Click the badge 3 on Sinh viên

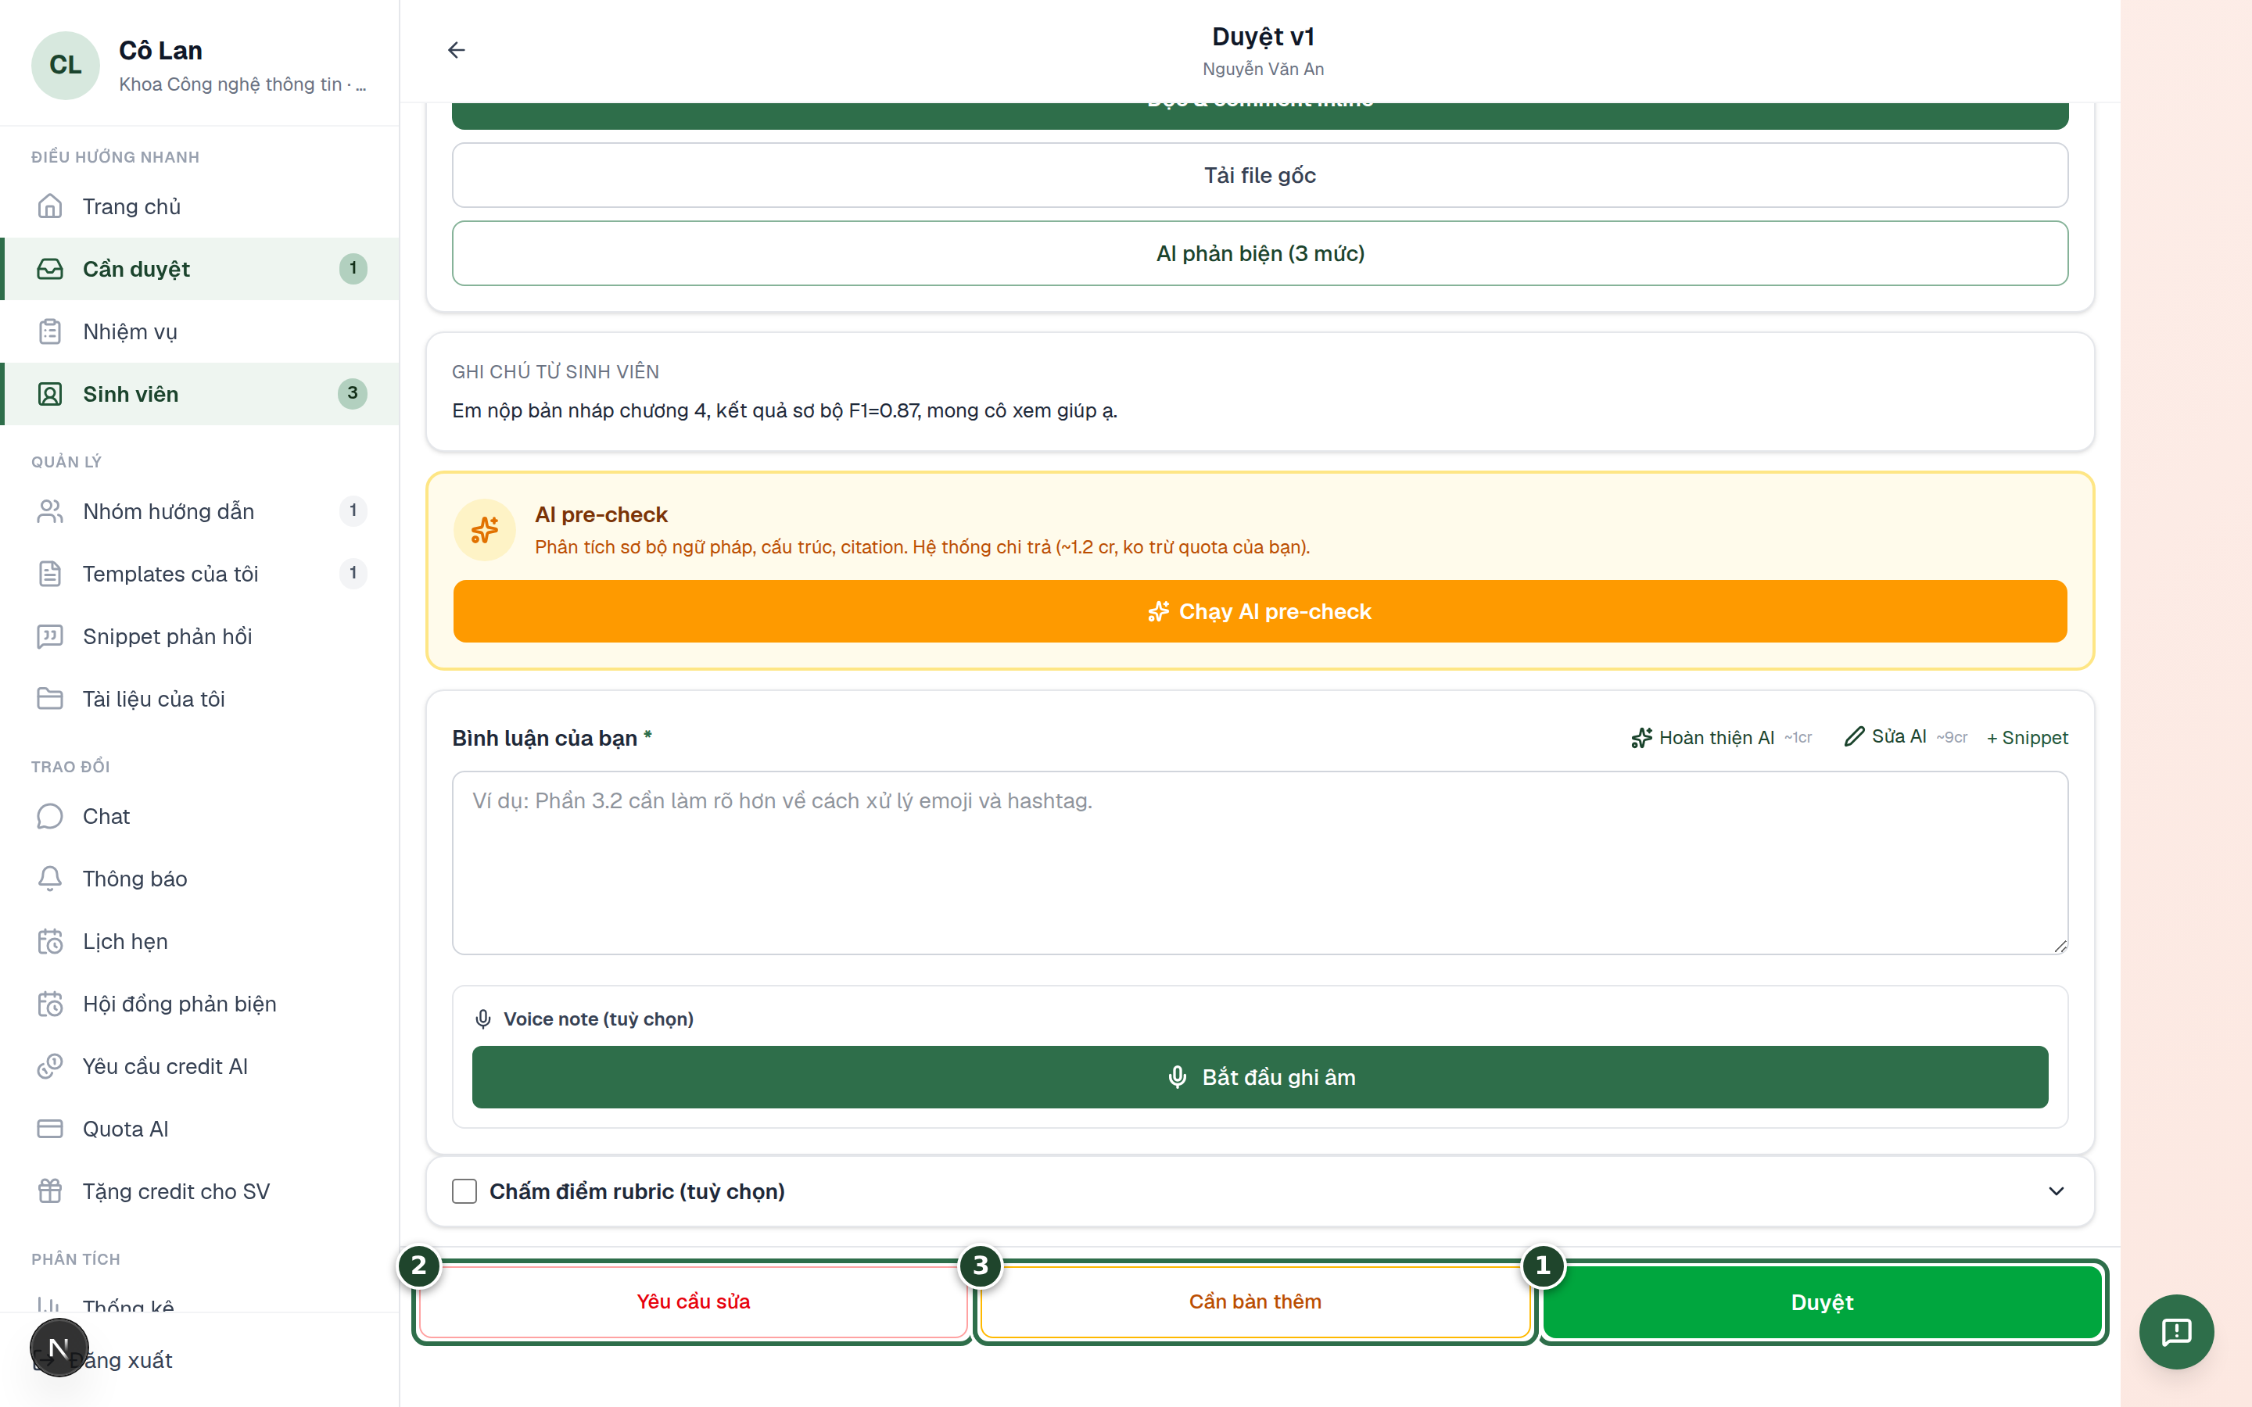point(353,394)
